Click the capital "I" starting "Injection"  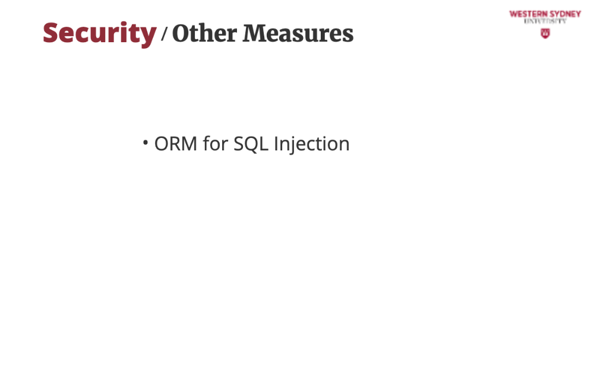click(x=276, y=144)
